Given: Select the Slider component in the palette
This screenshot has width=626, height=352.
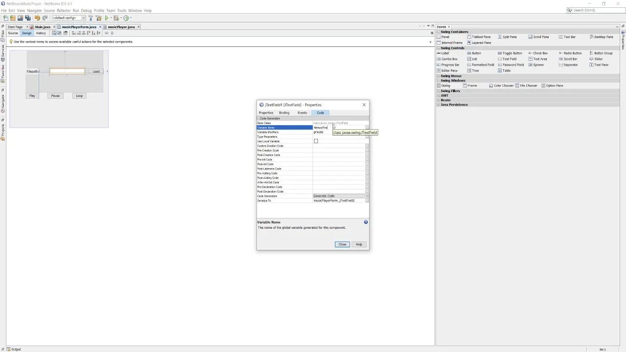Looking at the screenshot, I should tap(599, 59).
